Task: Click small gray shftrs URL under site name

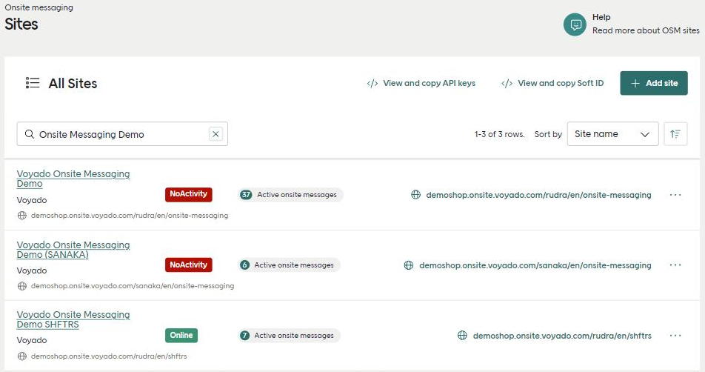Action: pos(109,356)
